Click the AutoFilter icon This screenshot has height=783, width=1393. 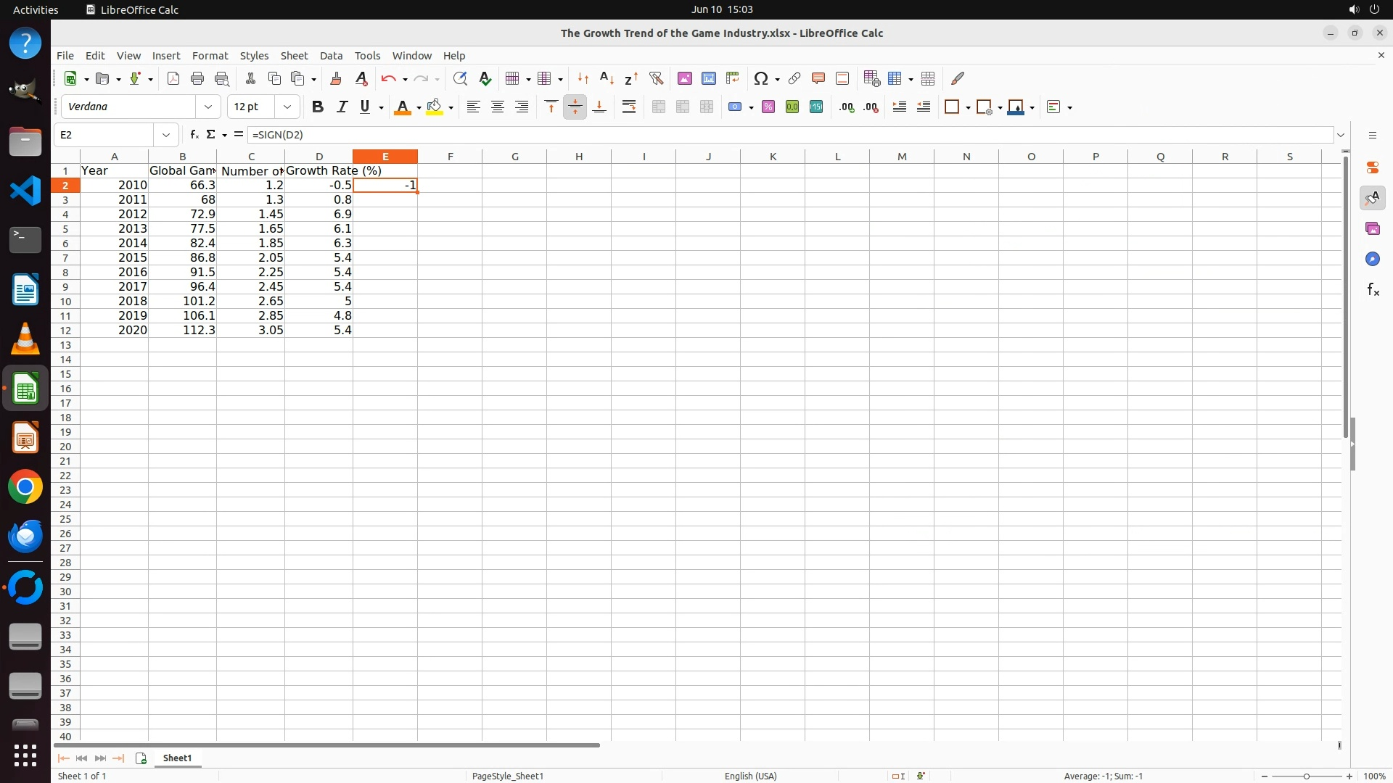656,78
